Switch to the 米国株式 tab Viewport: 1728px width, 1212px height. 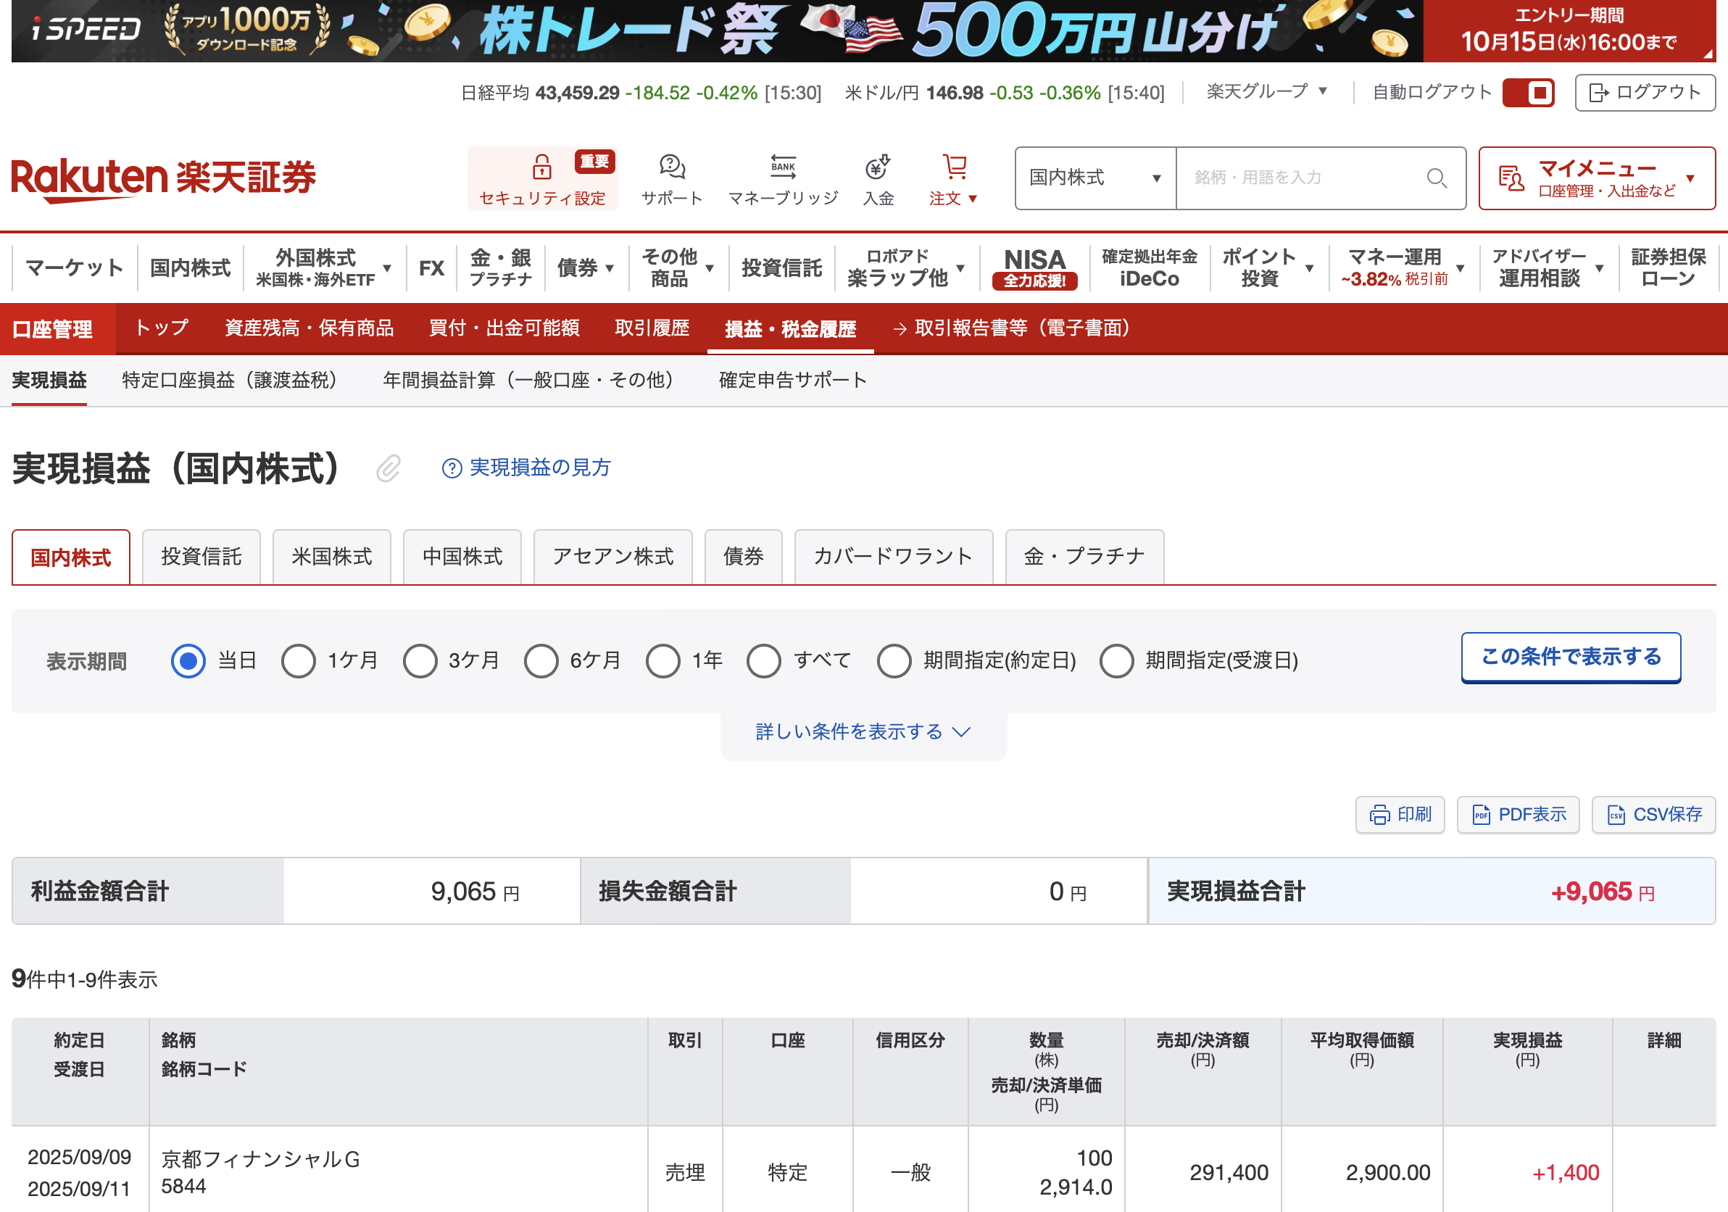point(331,557)
